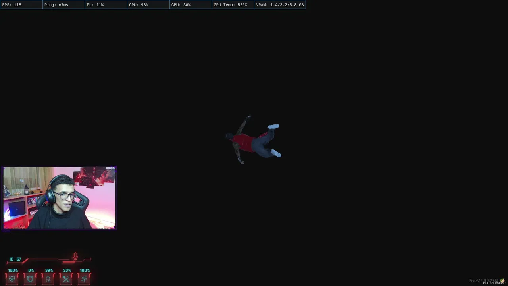
Task: Click the Normal [Range] voice range label
Action: (x=495, y=283)
